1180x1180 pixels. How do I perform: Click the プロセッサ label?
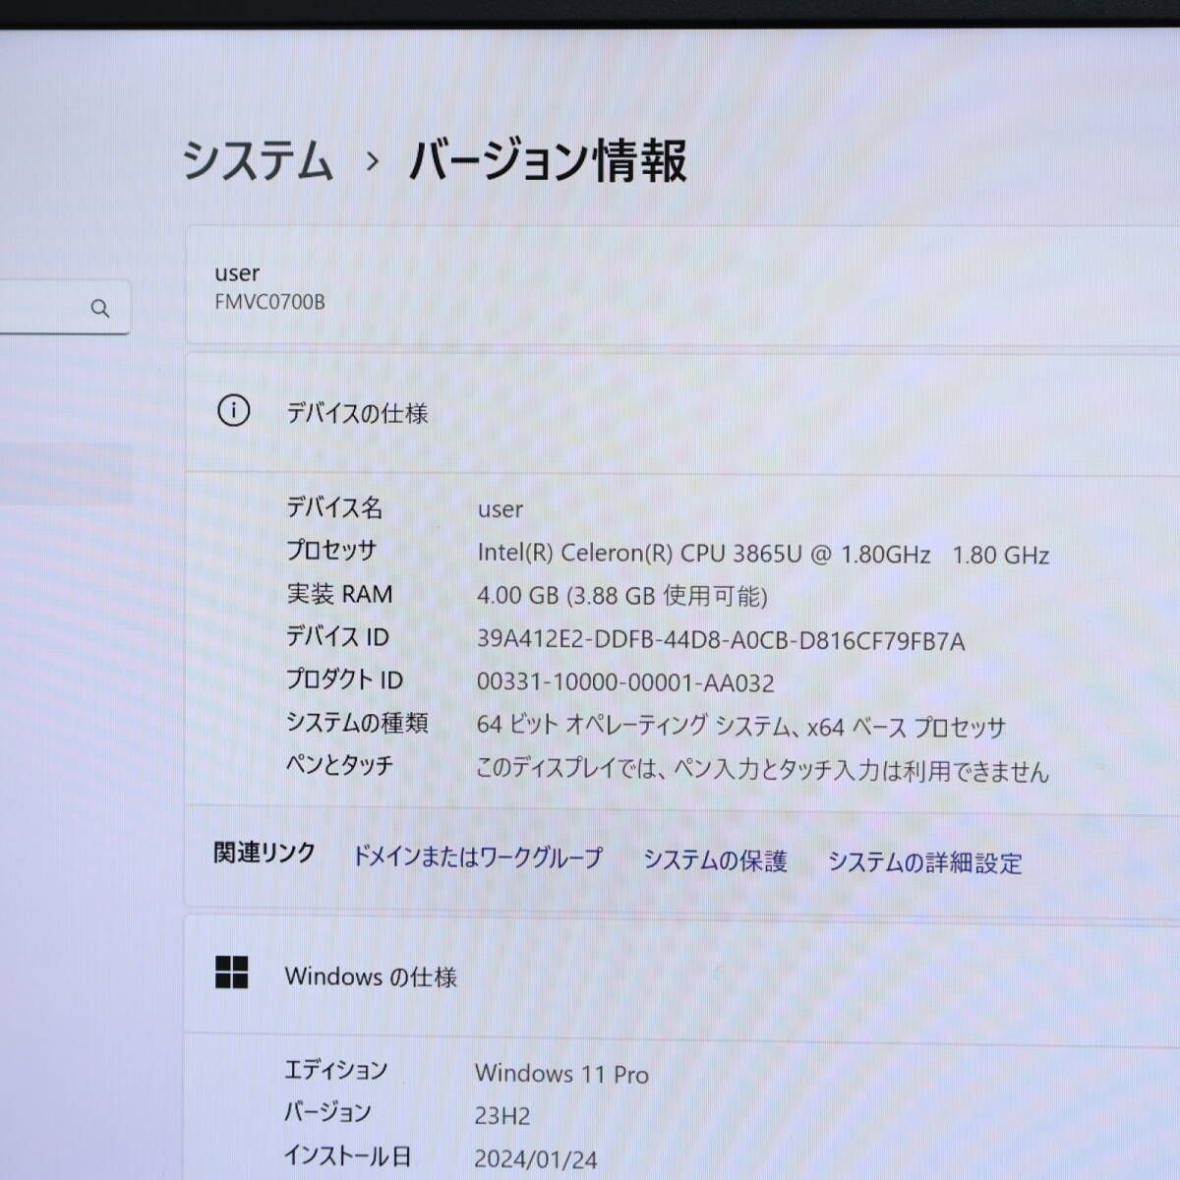[x=331, y=551]
